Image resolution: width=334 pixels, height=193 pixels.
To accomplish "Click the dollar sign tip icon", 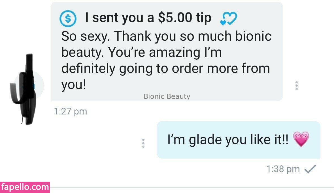I will [68, 19].
